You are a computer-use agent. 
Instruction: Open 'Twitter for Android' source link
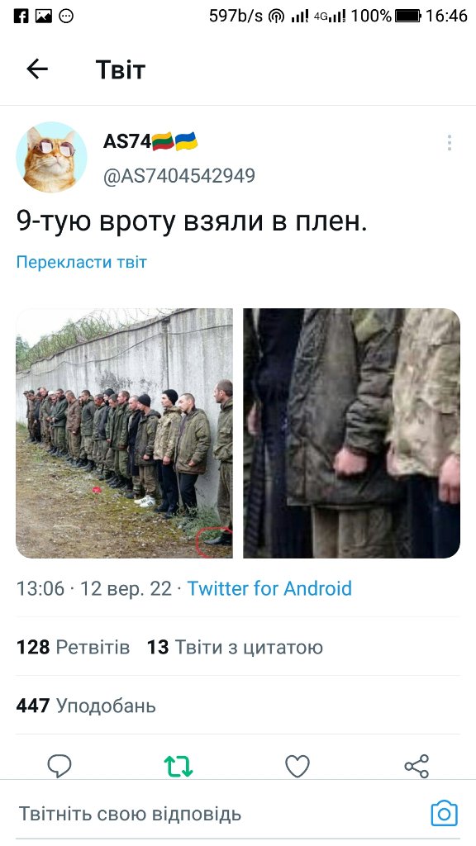pyautogui.click(x=269, y=588)
